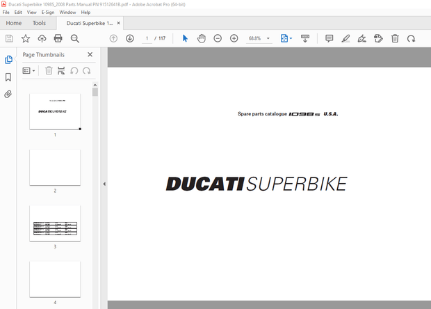Add document to starred favorites
The image size is (431, 309).
pos(26,38)
